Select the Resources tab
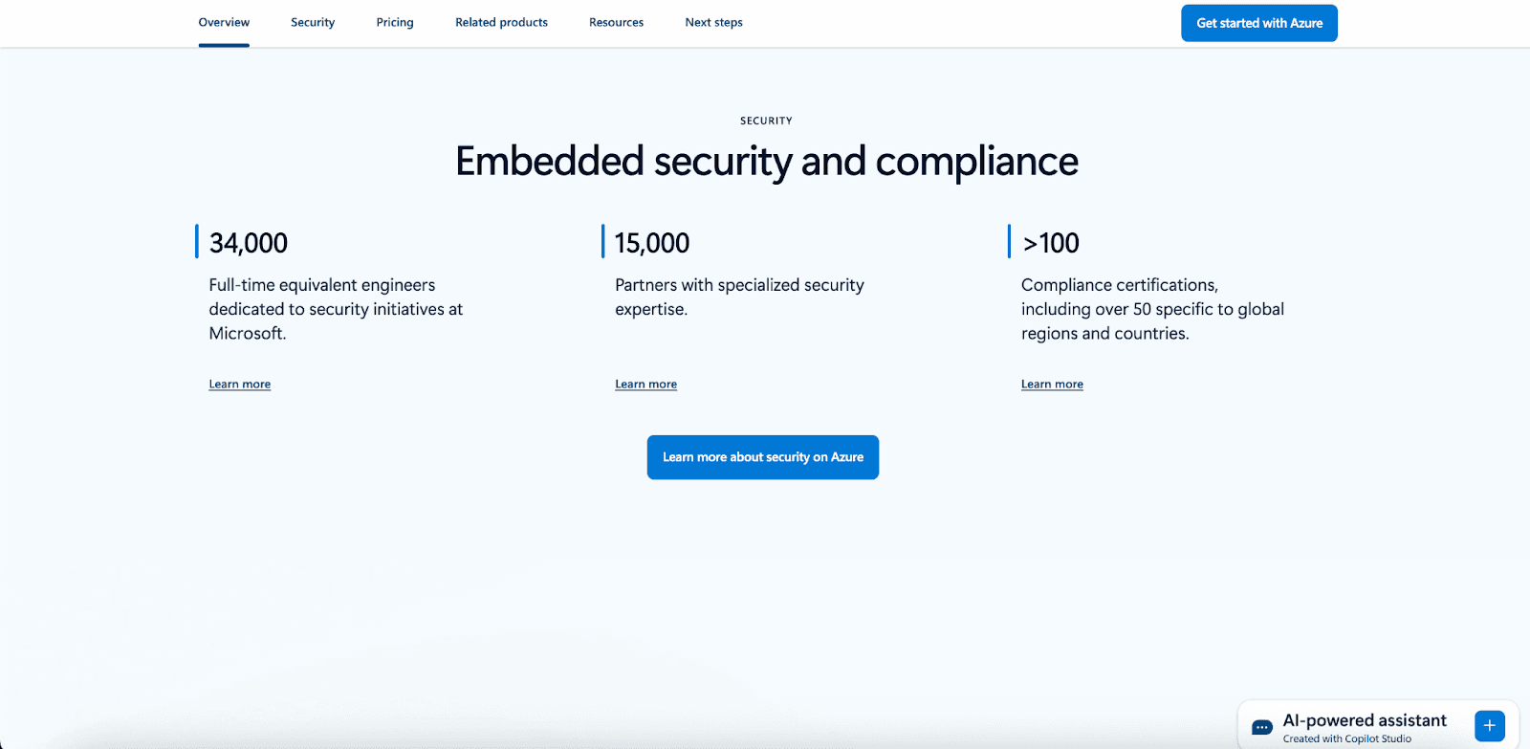This screenshot has height=749, width=1530. click(x=616, y=22)
